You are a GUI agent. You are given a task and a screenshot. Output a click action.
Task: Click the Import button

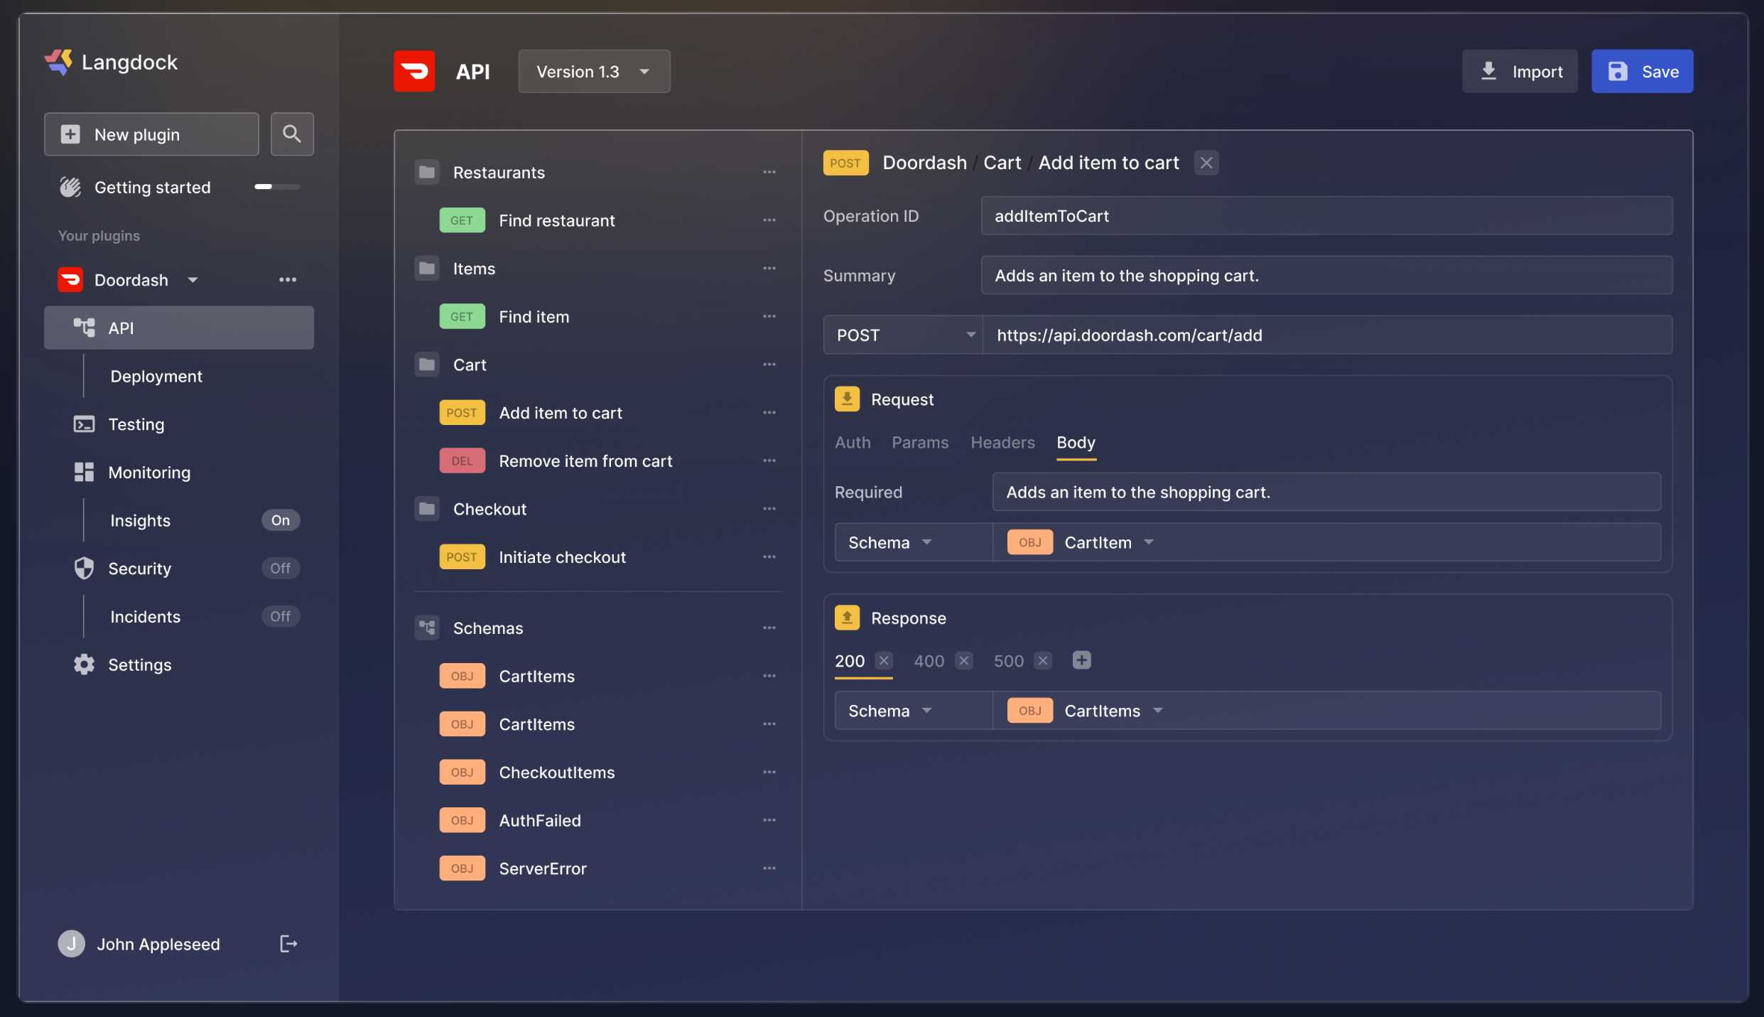click(1519, 72)
